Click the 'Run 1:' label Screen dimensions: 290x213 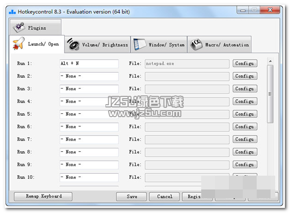25,64
